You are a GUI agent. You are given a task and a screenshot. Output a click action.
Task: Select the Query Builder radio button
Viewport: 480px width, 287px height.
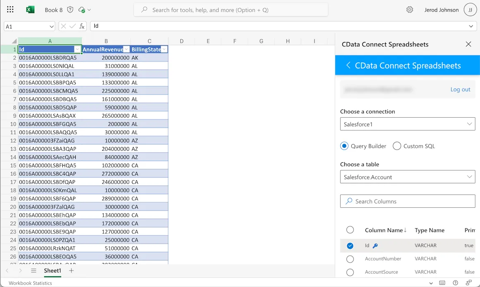[344, 146]
